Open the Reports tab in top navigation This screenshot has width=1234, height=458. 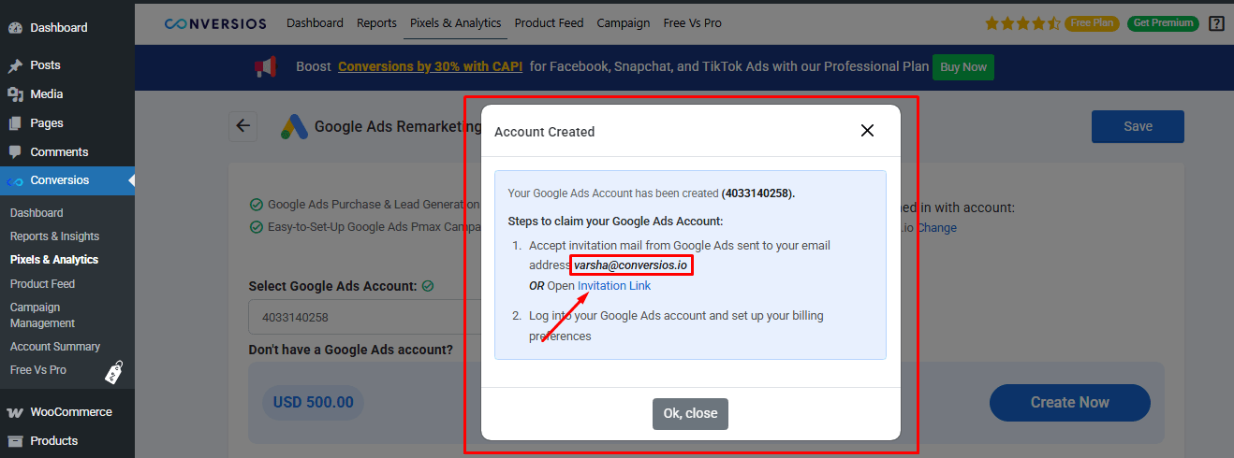[x=376, y=22]
